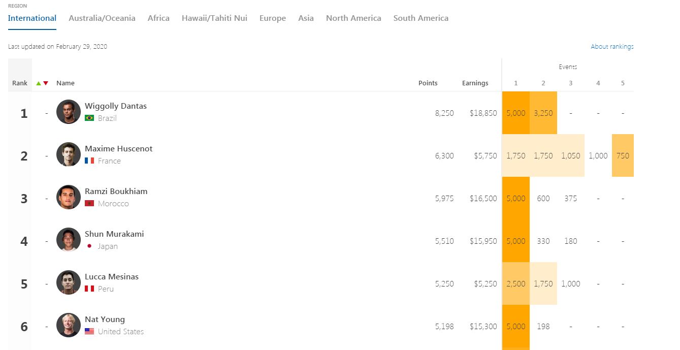Open Nat Young's name link

105,320
